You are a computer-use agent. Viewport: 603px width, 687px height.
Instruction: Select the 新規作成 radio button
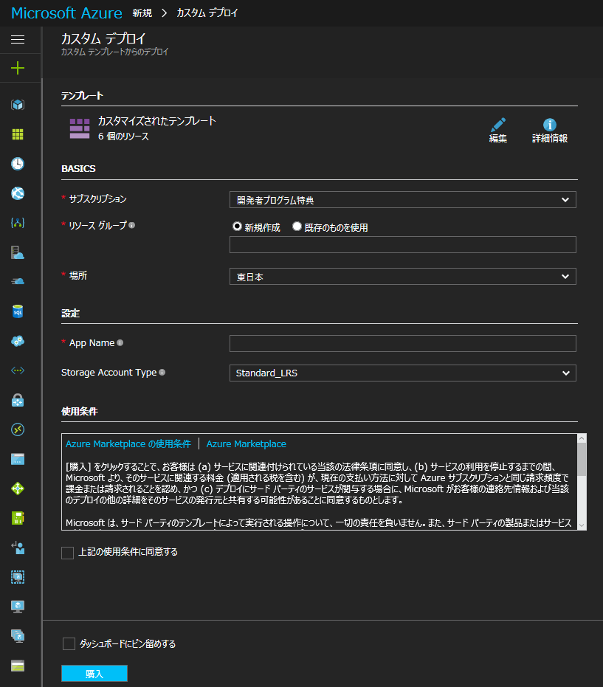coord(237,226)
